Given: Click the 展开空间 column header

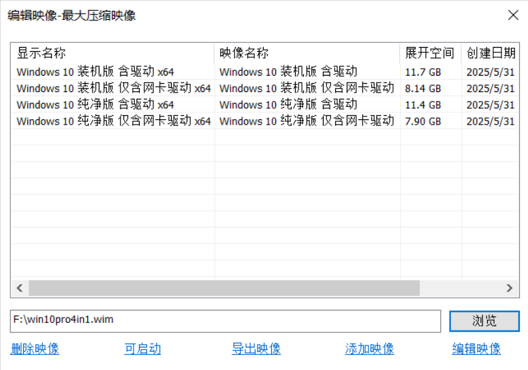Looking at the screenshot, I should point(431,53).
